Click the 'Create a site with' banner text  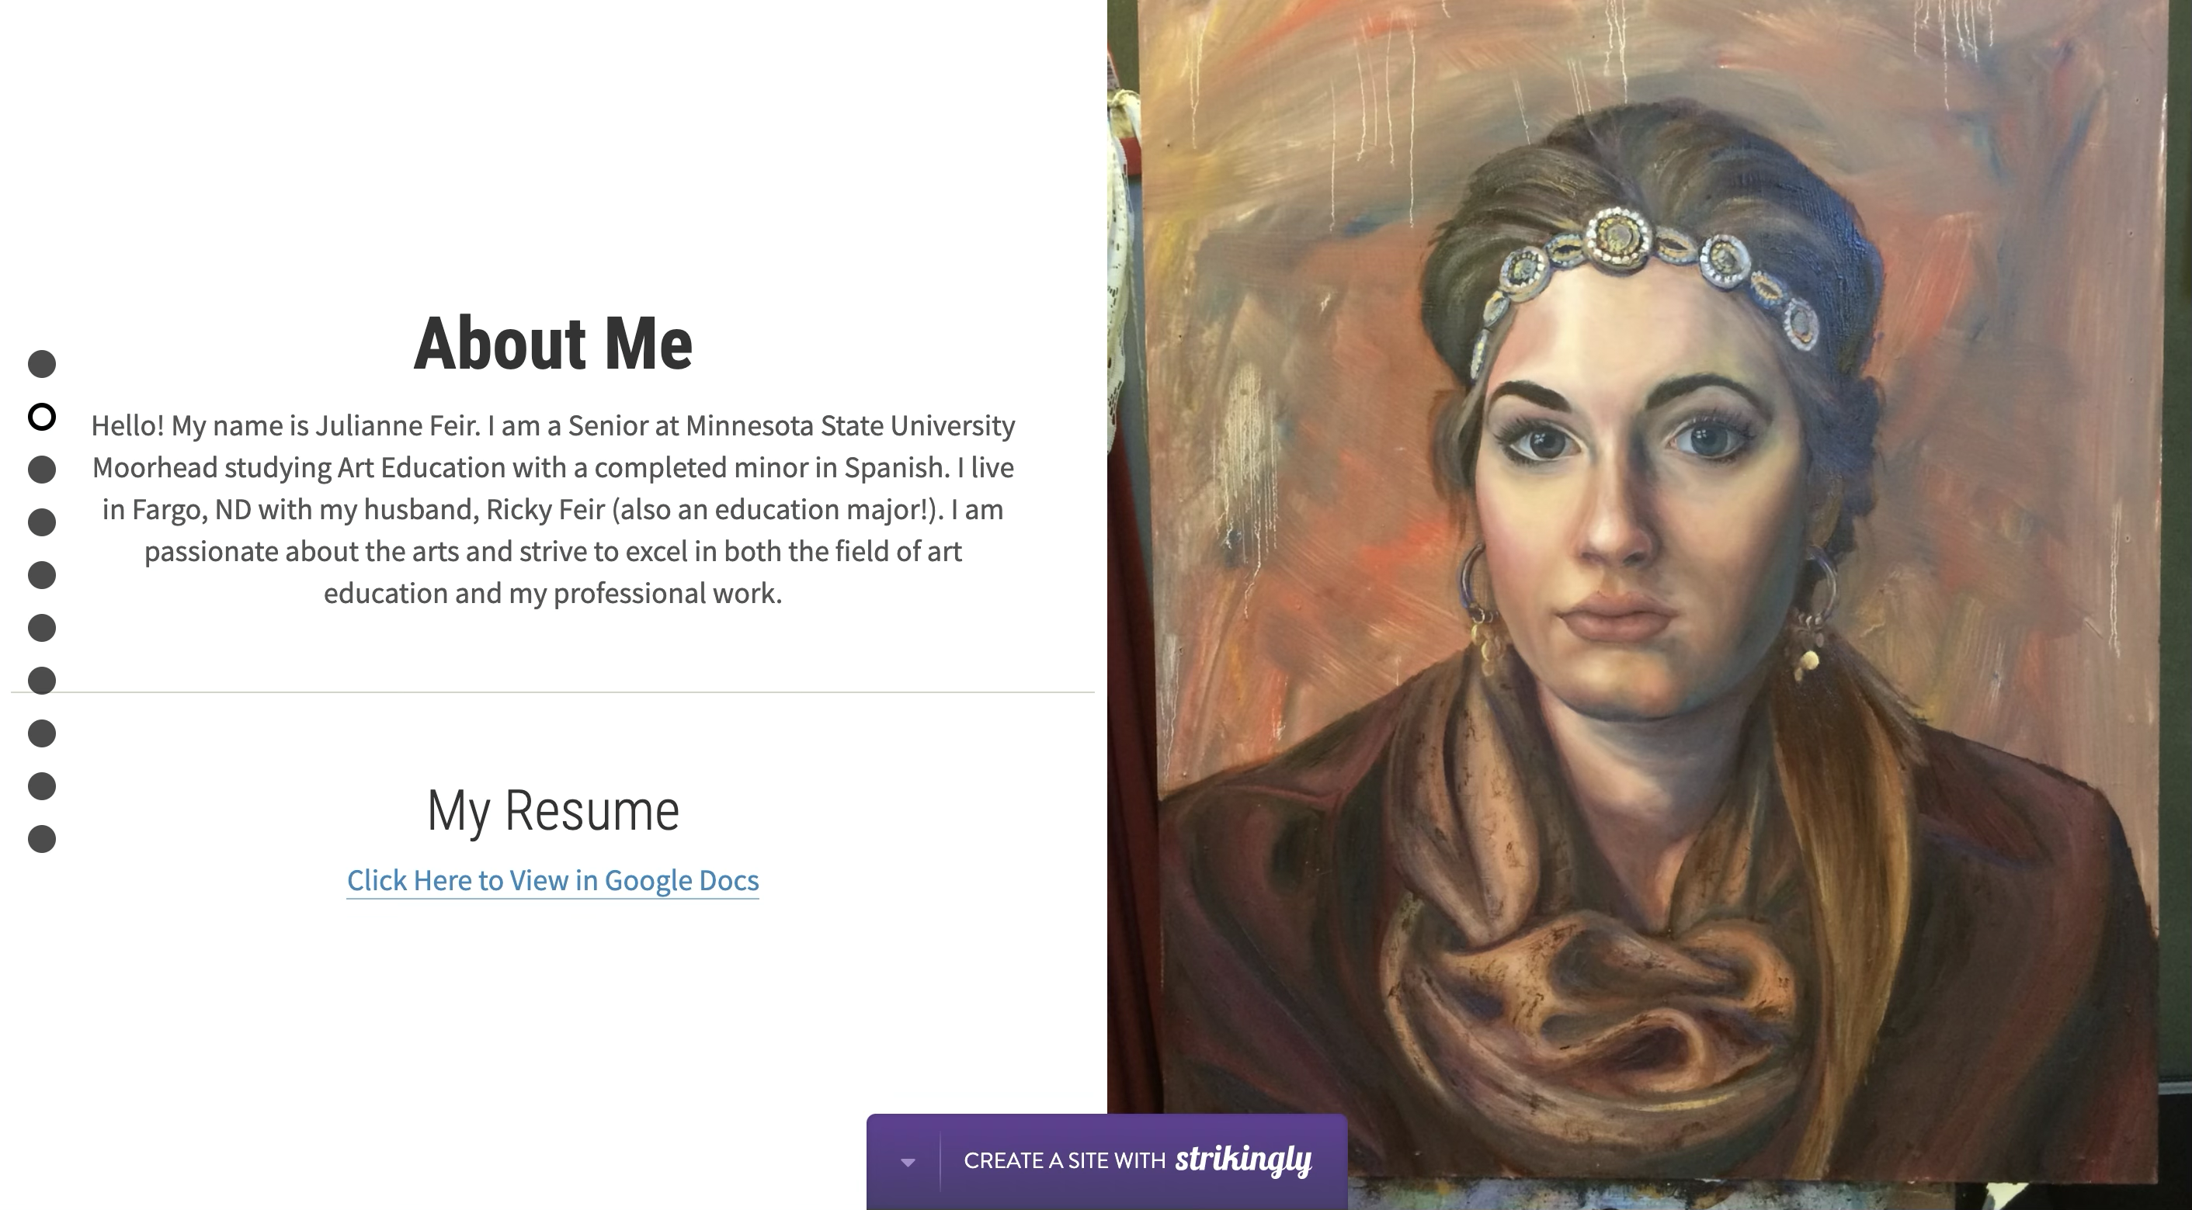1064,1160
